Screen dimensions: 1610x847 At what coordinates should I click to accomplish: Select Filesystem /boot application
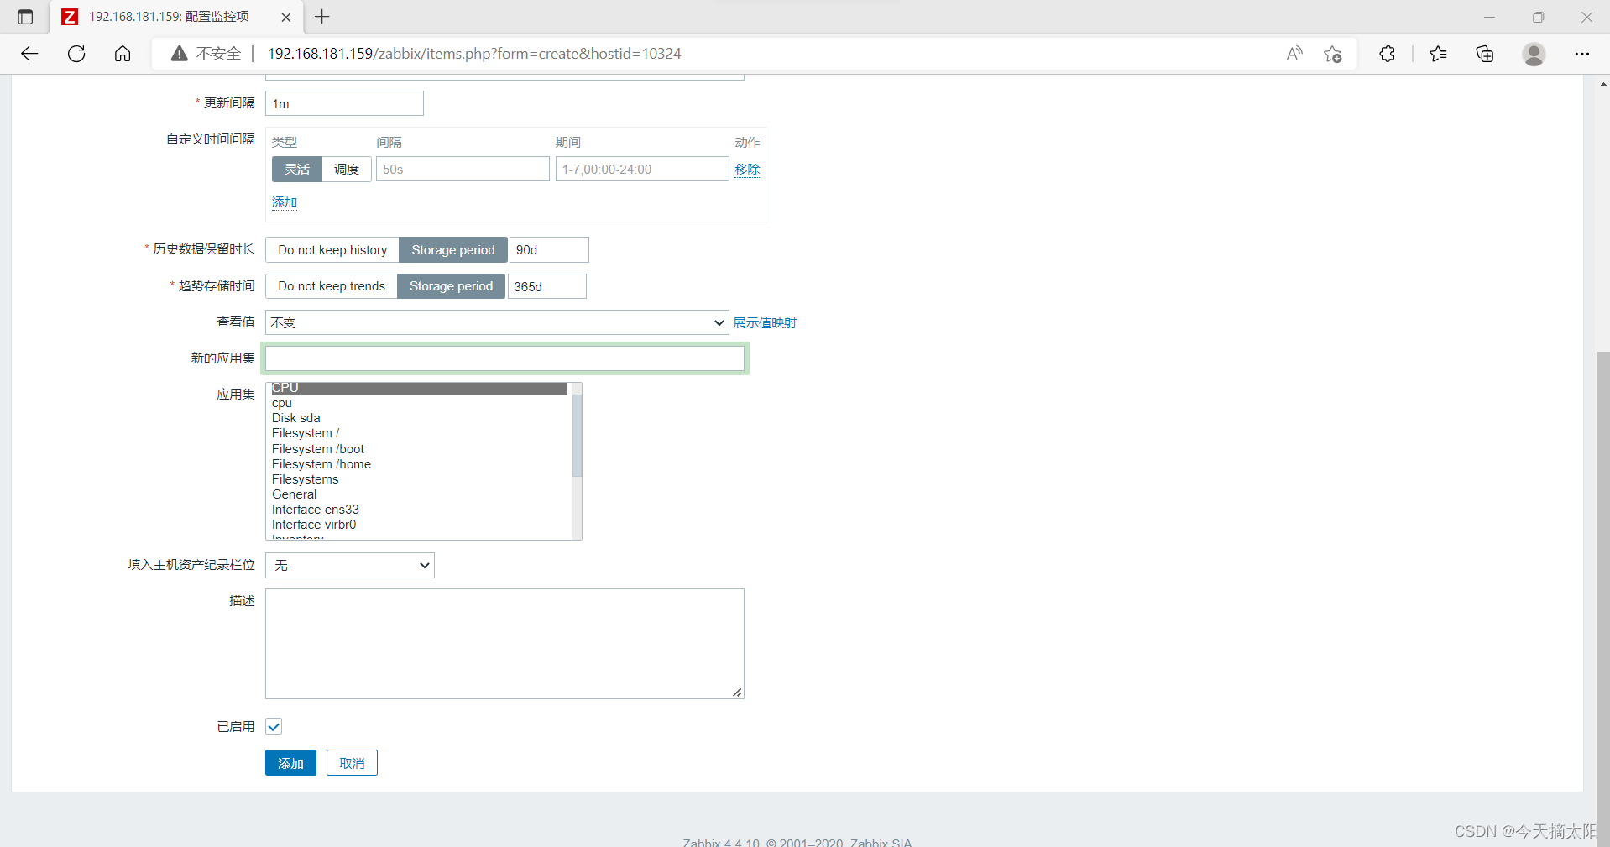[x=419, y=449]
